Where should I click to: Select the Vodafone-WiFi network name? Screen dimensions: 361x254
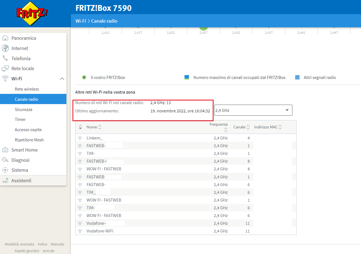(x=100, y=231)
